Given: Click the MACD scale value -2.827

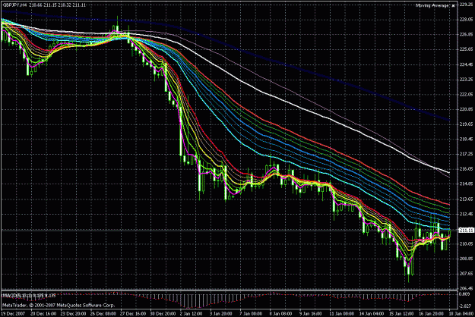Looking at the screenshot, I should [x=464, y=306].
